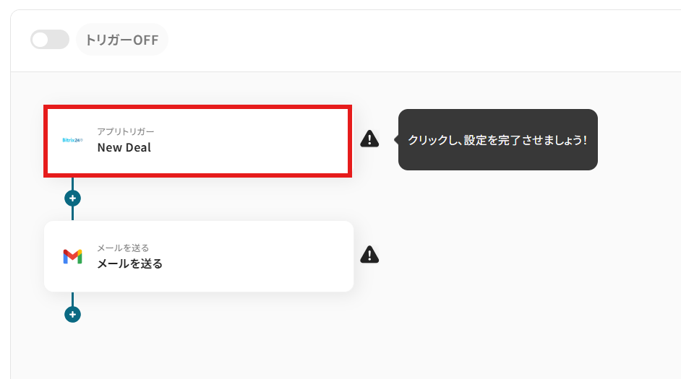Screen dimensions: 681x379
Task: Click the アプリトリガー label
Action: tap(126, 131)
